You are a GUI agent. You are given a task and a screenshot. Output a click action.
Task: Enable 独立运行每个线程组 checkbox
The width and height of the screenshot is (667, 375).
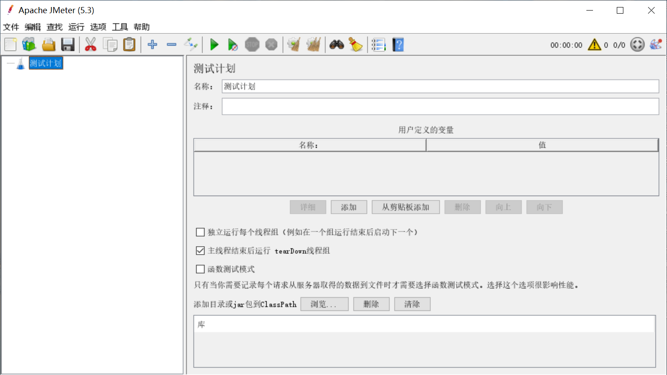coord(200,232)
